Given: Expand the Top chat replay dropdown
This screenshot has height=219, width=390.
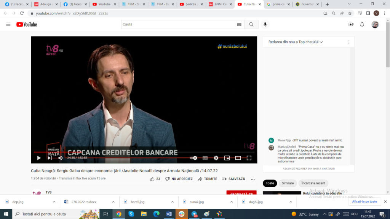Looking at the screenshot, I should tap(296, 42).
